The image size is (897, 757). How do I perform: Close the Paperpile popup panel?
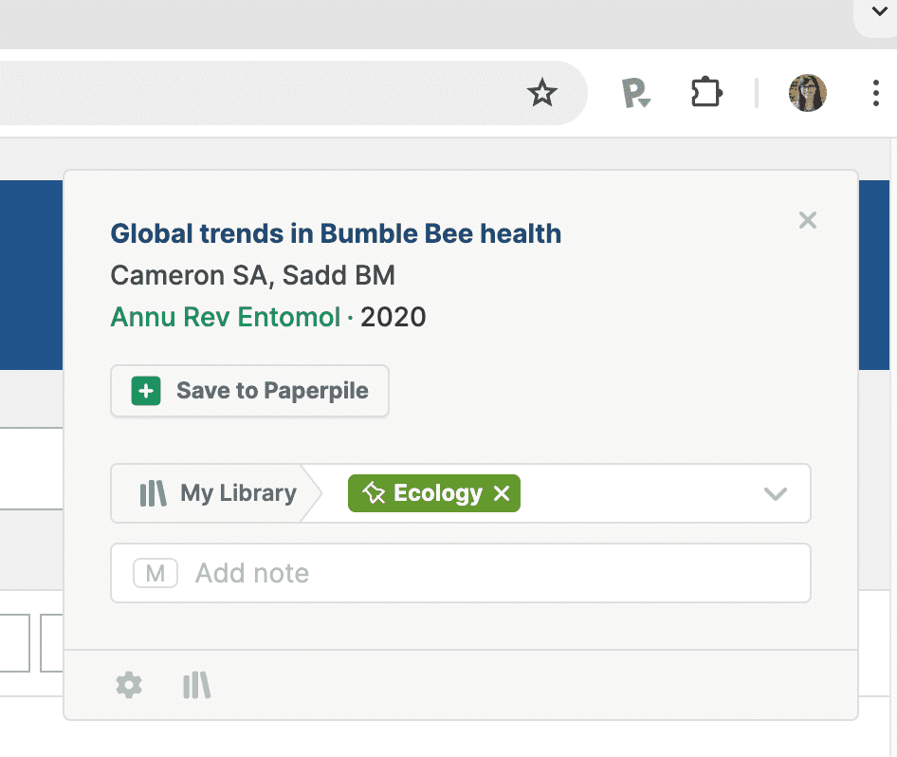[x=808, y=221]
